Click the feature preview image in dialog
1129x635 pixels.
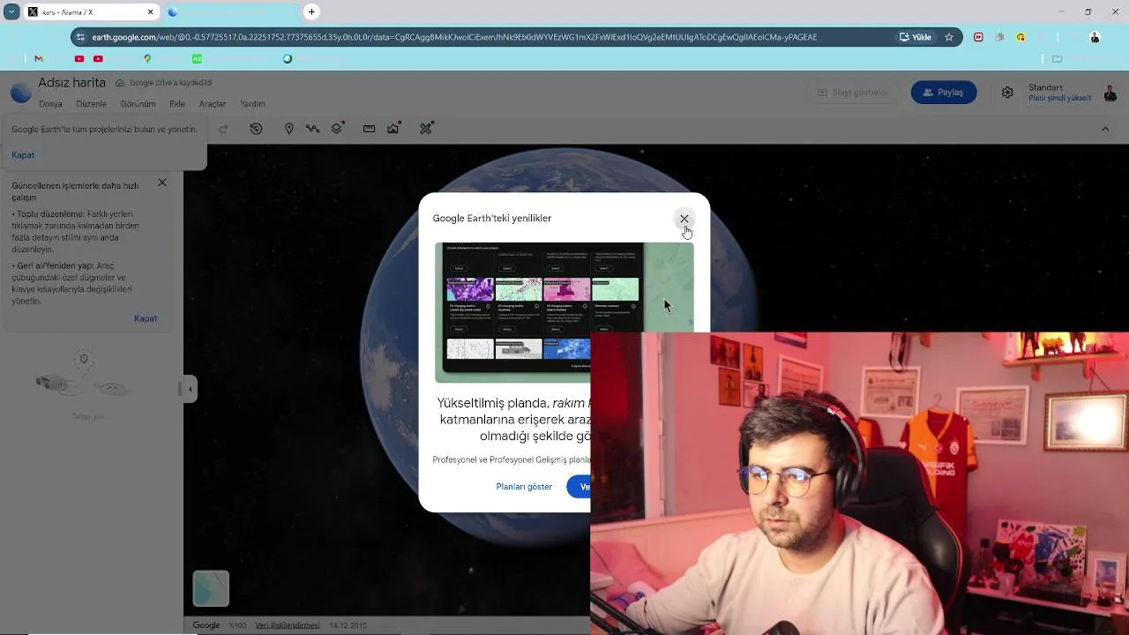click(x=564, y=312)
